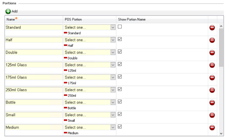227x137 pixels.
Task: Delete the 175ml Glass portion row
Action: [x=212, y=77]
